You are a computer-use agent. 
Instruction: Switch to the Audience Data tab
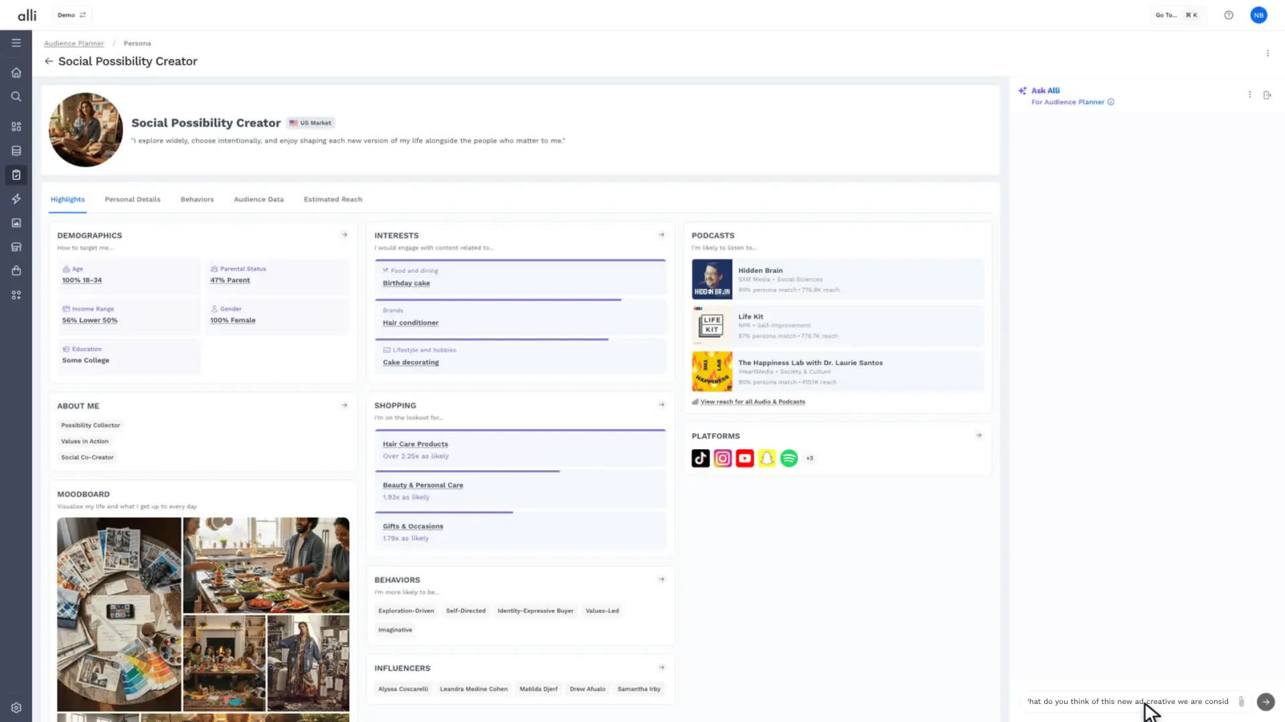point(258,199)
